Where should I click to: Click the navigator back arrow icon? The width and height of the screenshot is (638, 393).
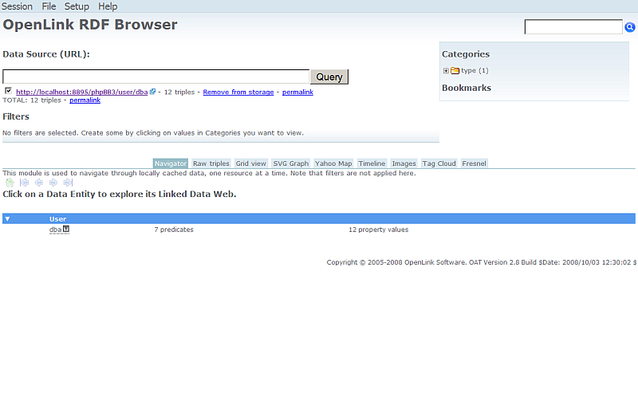point(38,183)
